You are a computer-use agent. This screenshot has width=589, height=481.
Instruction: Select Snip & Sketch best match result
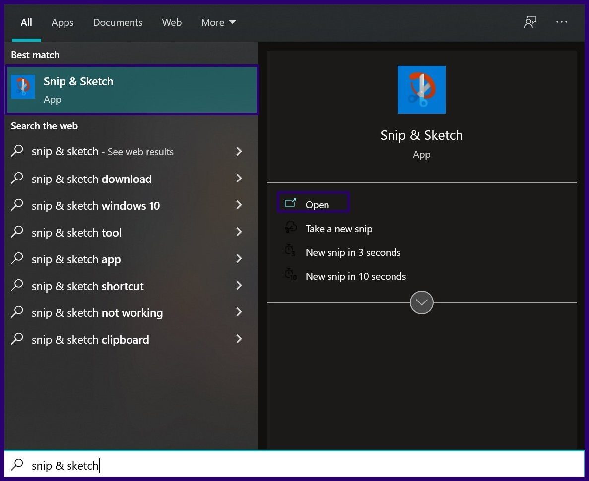[x=131, y=90]
